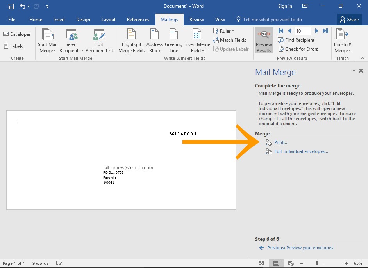Open the Layout tab

pos(109,20)
